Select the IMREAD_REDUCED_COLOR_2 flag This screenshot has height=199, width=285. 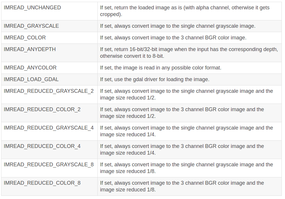click(42, 109)
